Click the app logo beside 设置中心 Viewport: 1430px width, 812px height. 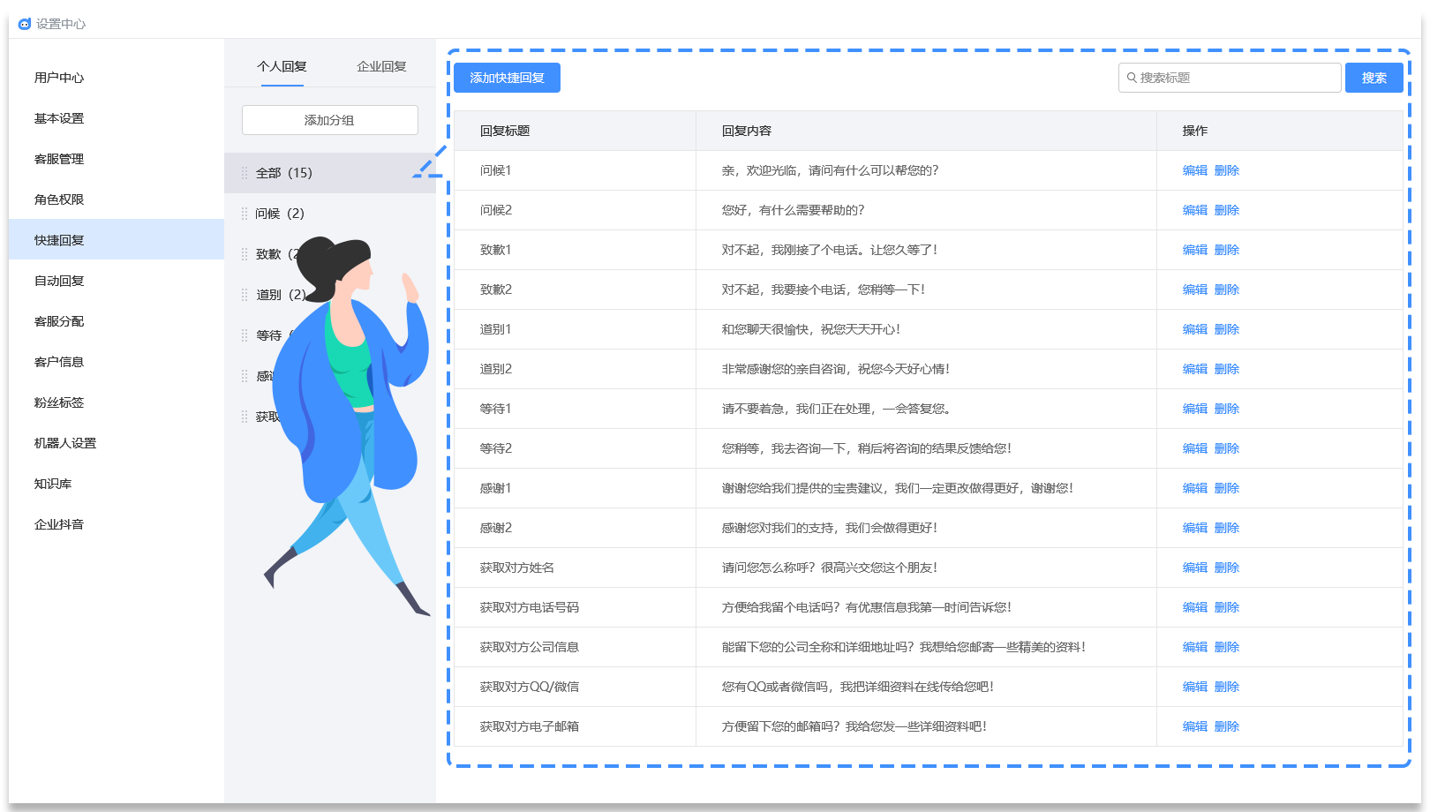[25, 24]
